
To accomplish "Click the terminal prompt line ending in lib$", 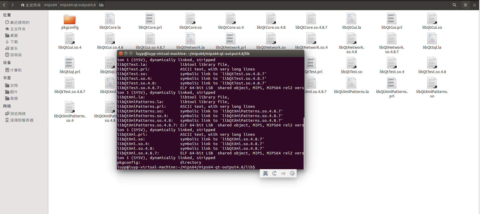I will (x=186, y=167).
